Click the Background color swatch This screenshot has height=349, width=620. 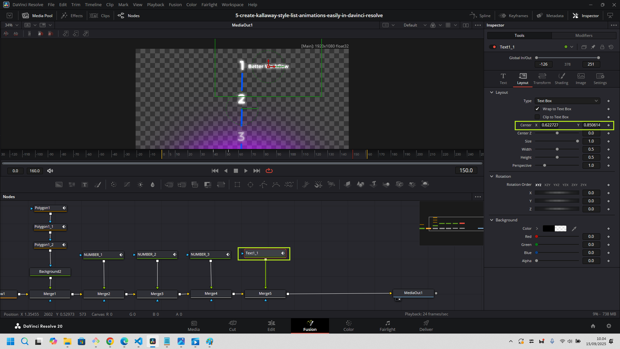(554, 228)
